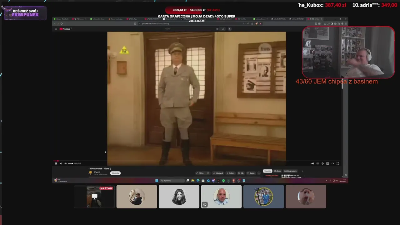The width and height of the screenshot is (400, 225).
Task: Select the bald man participant tile
Action: 221,197
